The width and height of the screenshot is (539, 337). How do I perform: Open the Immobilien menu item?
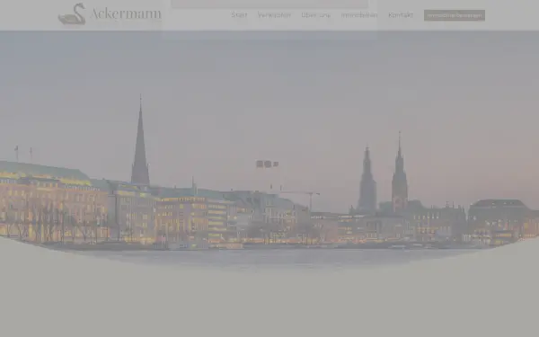[359, 15]
